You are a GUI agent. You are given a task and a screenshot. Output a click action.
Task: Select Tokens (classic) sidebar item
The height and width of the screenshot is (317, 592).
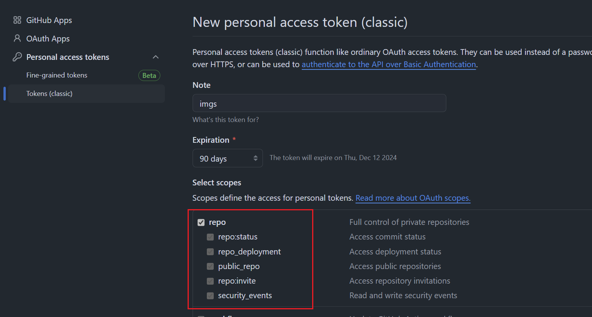point(49,94)
